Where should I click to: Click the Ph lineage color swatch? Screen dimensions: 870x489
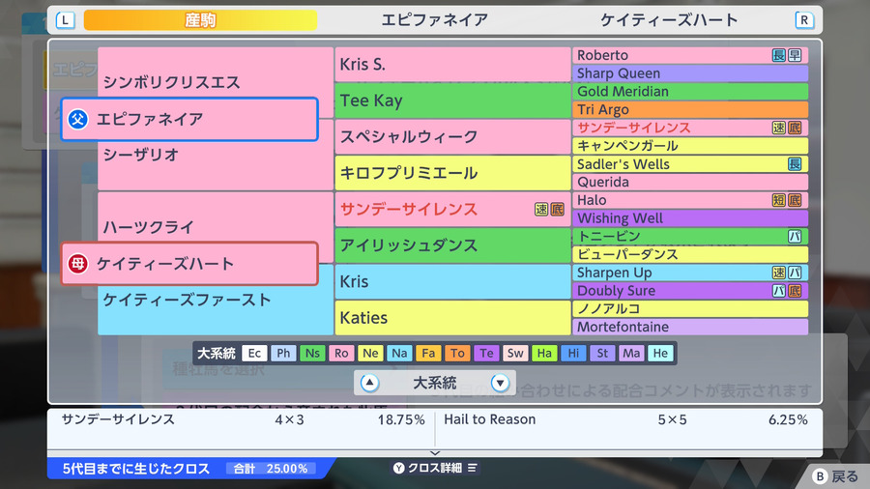[283, 353]
